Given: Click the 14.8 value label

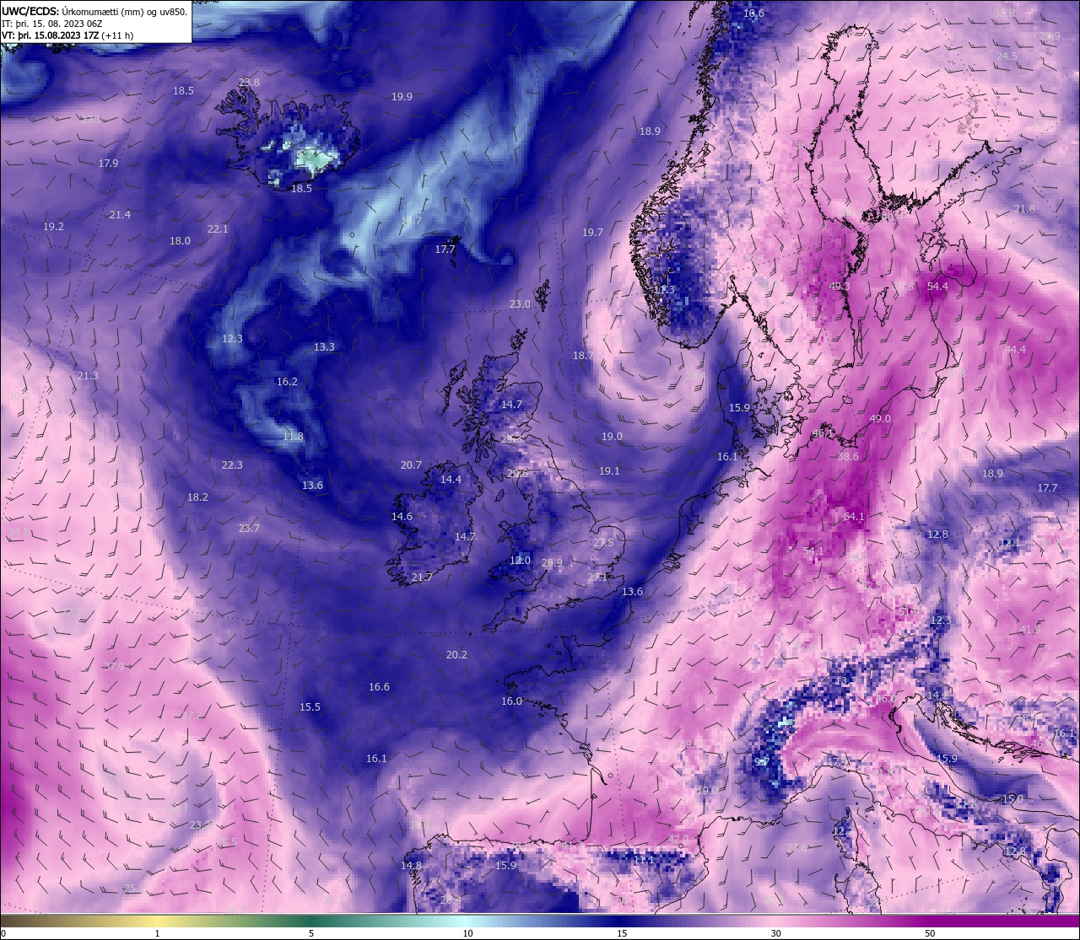Looking at the screenshot, I should pos(411,866).
